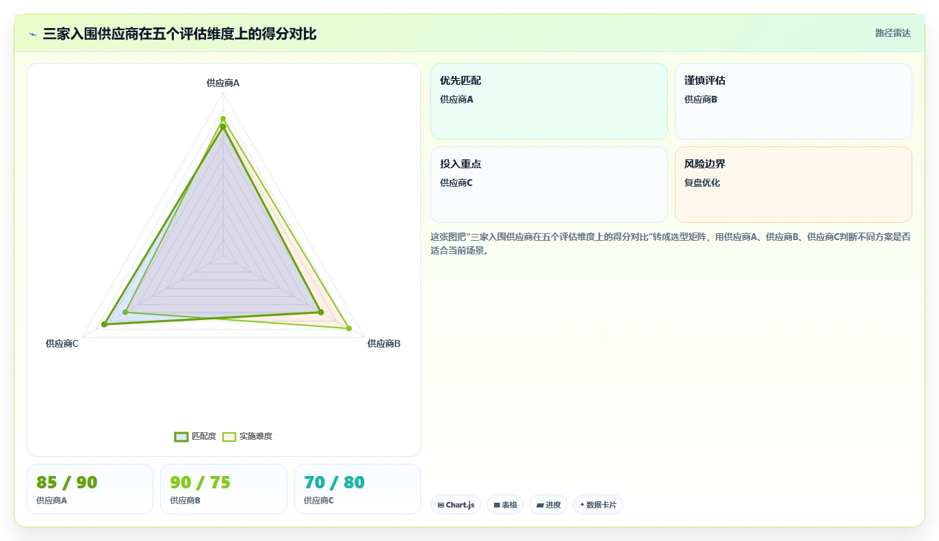Click the Chart.js tag icon
This screenshot has height=541, width=939.
tap(441, 505)
